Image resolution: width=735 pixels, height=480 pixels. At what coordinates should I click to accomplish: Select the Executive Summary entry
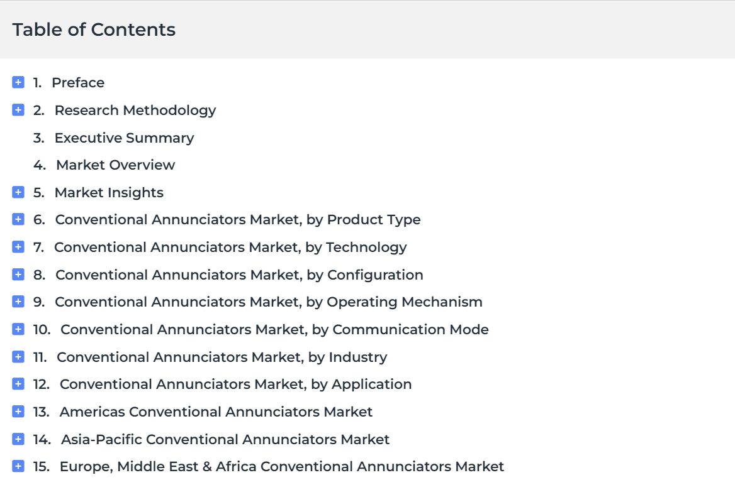click(x=124, y=138)
